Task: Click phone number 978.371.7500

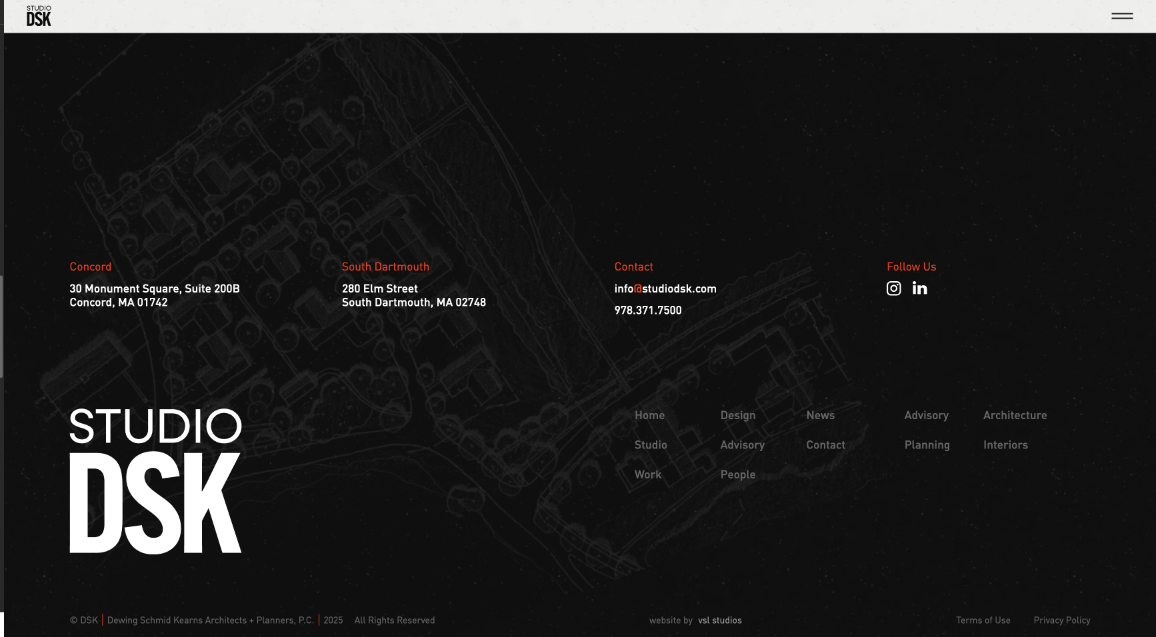Action: tap(648, 311)
